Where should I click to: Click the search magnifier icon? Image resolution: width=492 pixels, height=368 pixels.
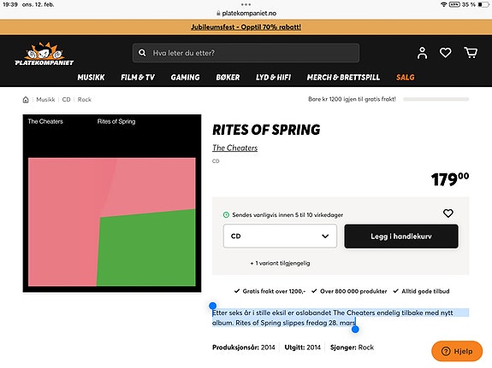coord(142,53)
